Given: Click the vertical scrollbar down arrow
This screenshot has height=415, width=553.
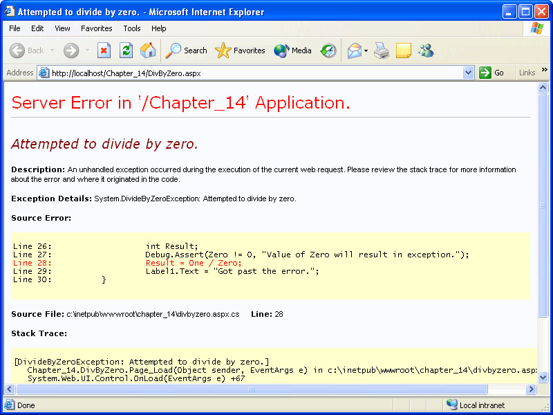Looking at the screenshot, I should pyautogui.click(x=543, y=378).
